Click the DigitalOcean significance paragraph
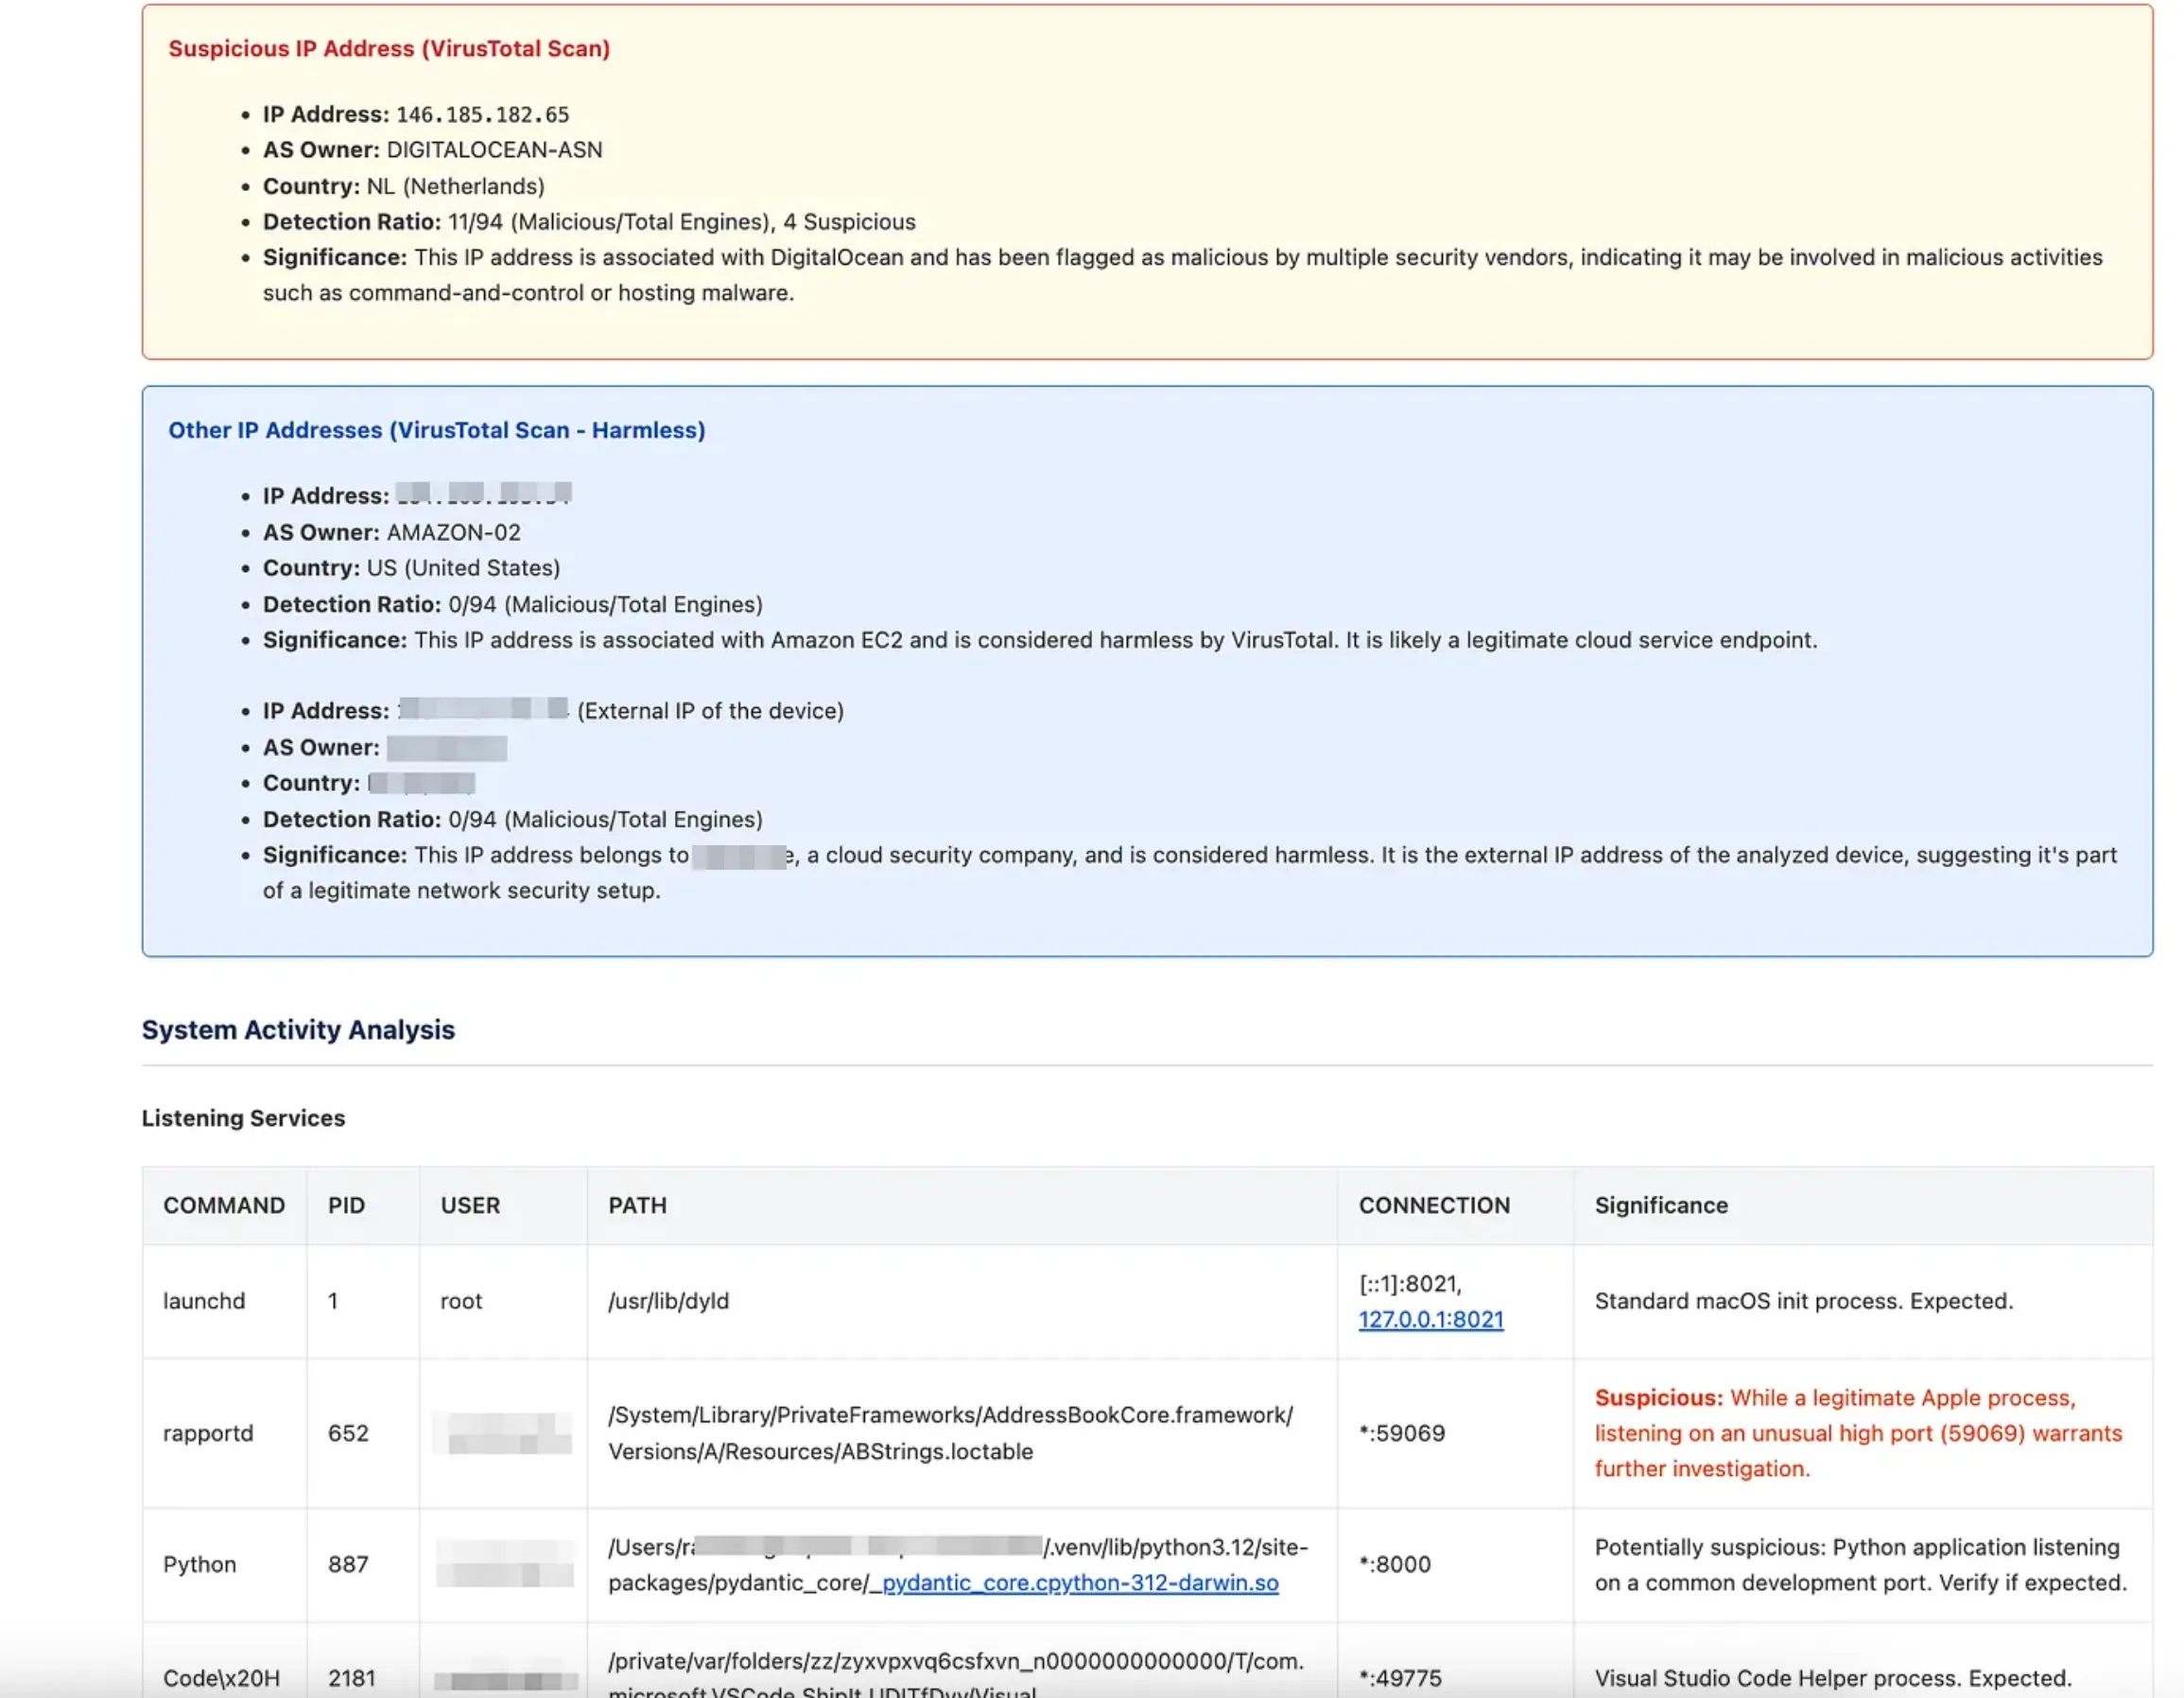 (1183, 275)
